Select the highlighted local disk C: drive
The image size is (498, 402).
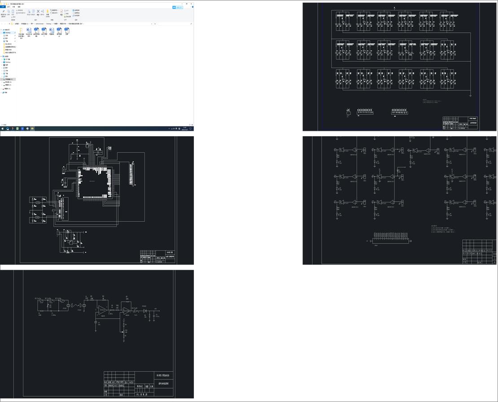pos(9,79)
